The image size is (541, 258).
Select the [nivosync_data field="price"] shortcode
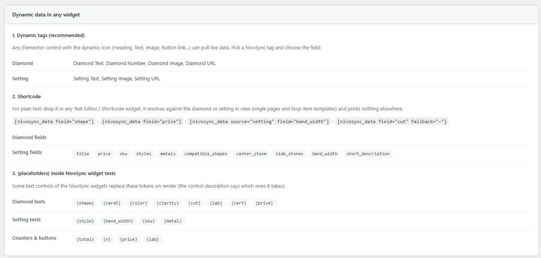(x=142, y=122)
